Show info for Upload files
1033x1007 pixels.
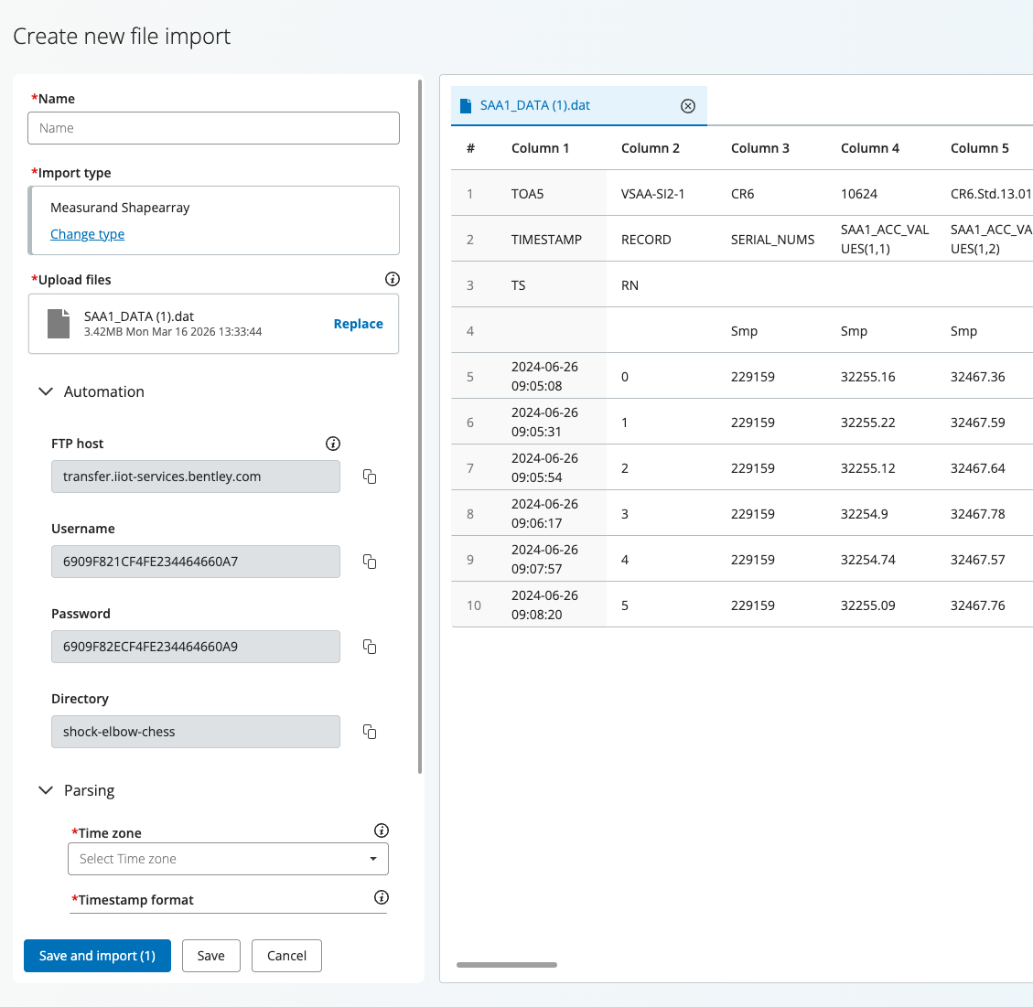pyautogui.click(x=393, y=279)
